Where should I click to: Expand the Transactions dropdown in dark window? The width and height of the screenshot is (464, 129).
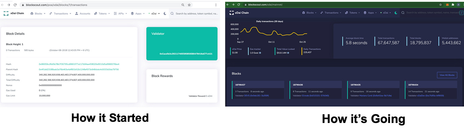[331, 13]
